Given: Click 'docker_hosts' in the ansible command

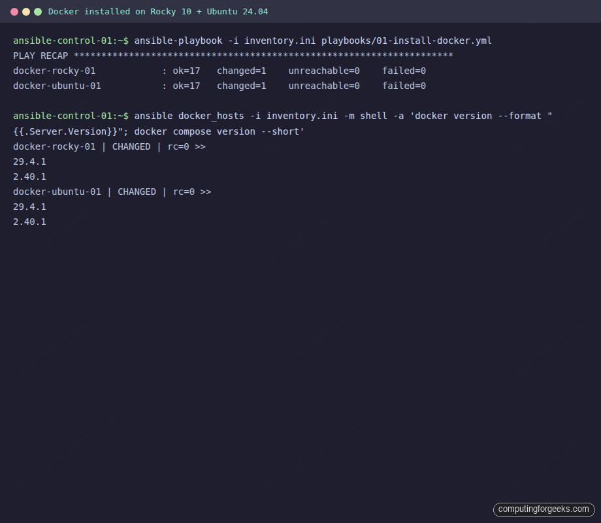Looking at the screenshot, I should (211, 116).
